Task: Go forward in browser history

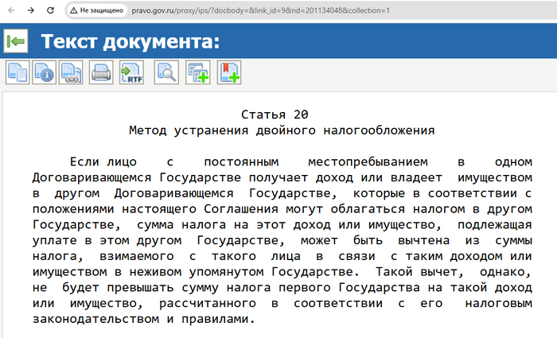Action: [30, 11]
